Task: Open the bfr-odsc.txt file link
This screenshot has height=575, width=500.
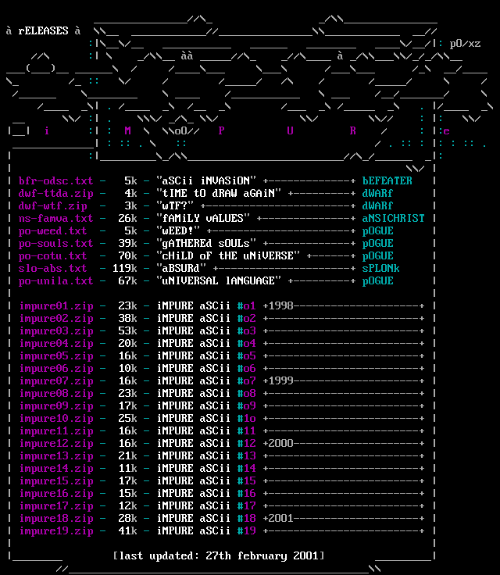Action: point(55,180)
